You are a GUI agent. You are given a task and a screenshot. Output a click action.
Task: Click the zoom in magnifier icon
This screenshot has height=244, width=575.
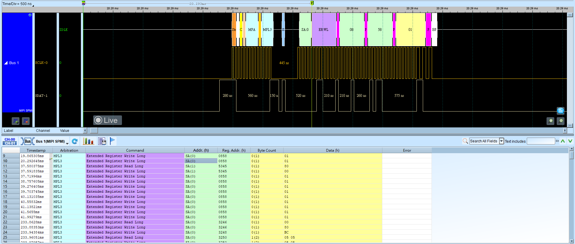(x=561, y=121)
